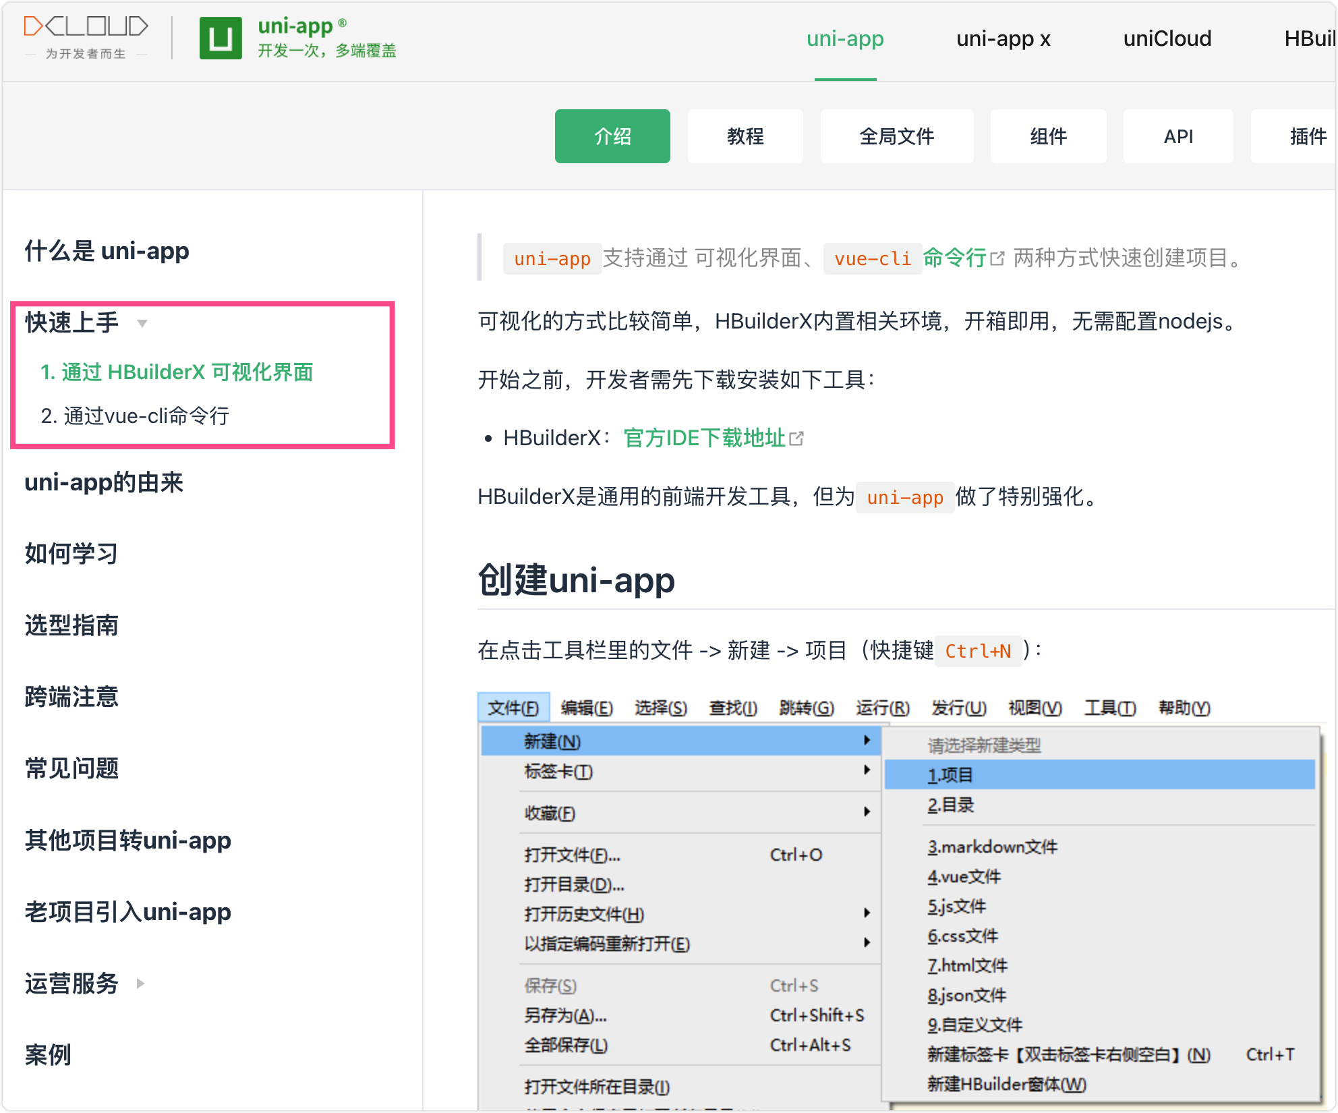Collapse the 快速上手 sidebar arrow
Screen dimensions: 1338x1113
click(142, 323)
